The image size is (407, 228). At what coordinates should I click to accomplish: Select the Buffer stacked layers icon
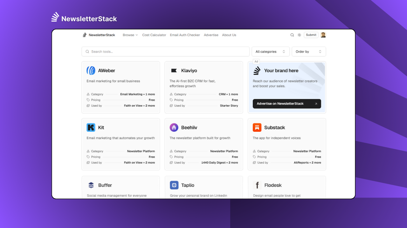point(91,185)
